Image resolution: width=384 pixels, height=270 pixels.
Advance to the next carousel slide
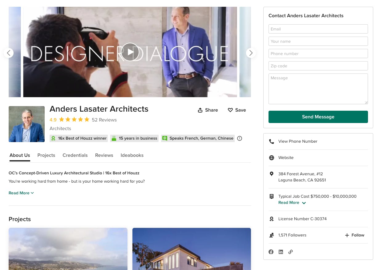(251, 53)
